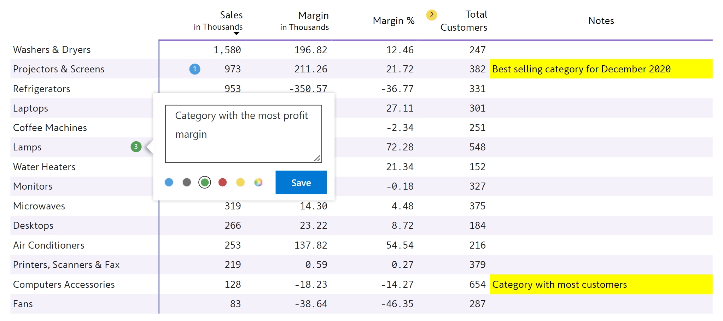
Task: Click the Total Customers column header
Action: [x=464, y=21]
